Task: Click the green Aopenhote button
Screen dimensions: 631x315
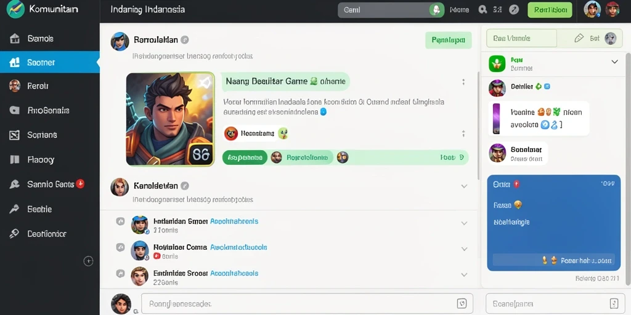Action: [245, 157]
